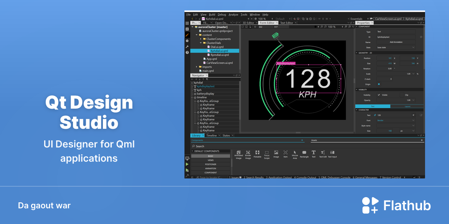Viewport: 449px width, 224px height.
Task: Click the green Run play button
Action: pos(187,164)
